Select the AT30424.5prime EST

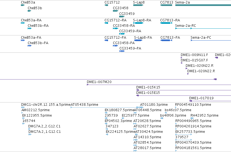pos(137,134)
